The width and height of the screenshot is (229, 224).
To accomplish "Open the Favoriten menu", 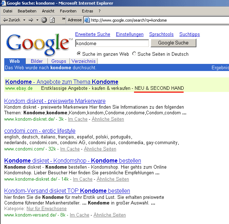I will [68, 11].
